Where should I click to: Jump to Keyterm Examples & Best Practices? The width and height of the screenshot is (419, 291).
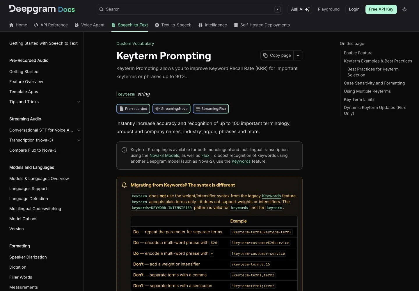pyautogui.click(x=378, y=61)
